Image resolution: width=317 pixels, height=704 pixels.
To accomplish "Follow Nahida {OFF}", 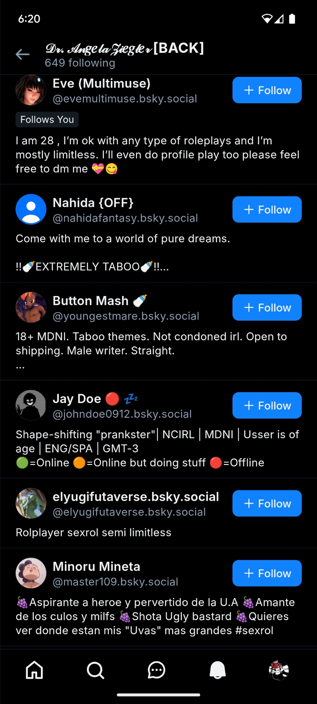I will tap(267, 209).
